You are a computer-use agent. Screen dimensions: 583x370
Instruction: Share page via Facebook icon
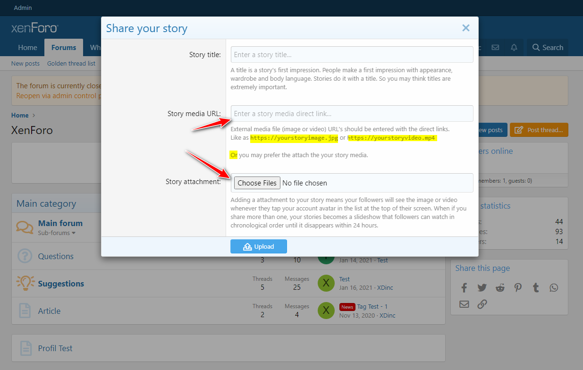[464, 287]
